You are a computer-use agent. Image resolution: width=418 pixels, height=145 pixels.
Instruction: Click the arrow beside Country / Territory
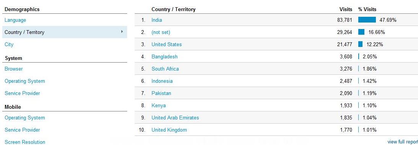(122, 32)
